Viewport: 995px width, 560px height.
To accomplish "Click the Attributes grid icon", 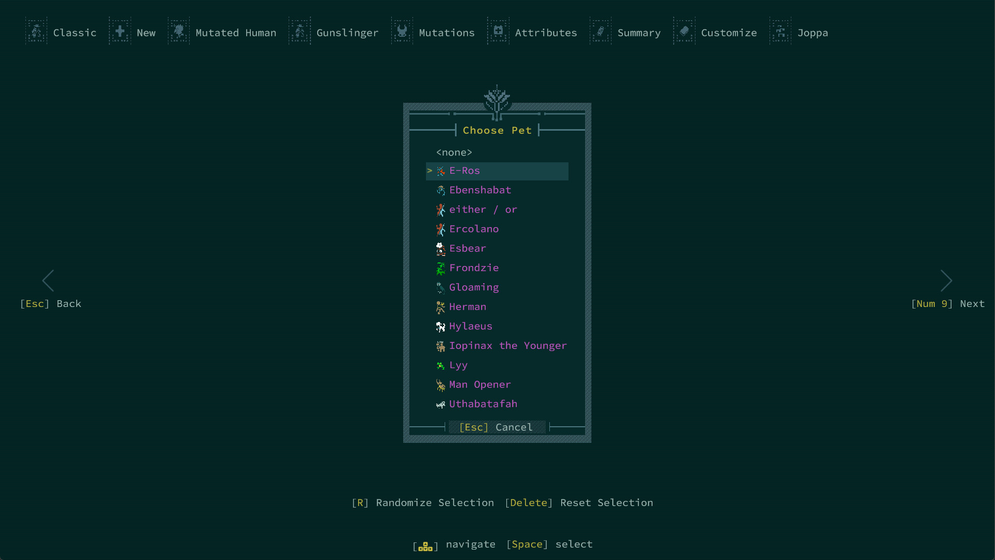I will 498,31.
